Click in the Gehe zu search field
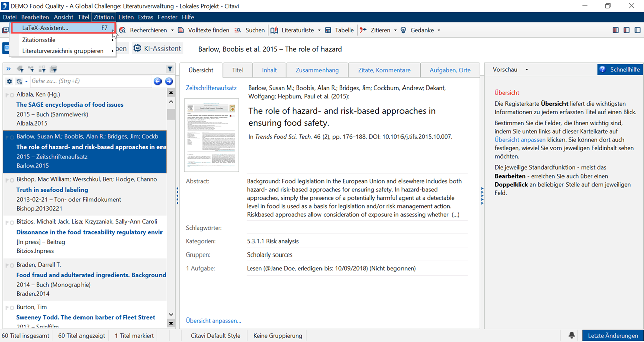644x342 pixels. [91, 81]
